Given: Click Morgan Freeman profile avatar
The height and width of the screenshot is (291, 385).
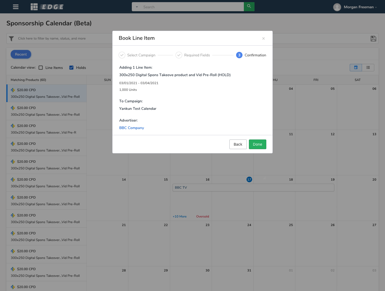Looking at the screenshot, I should [337, 7].
